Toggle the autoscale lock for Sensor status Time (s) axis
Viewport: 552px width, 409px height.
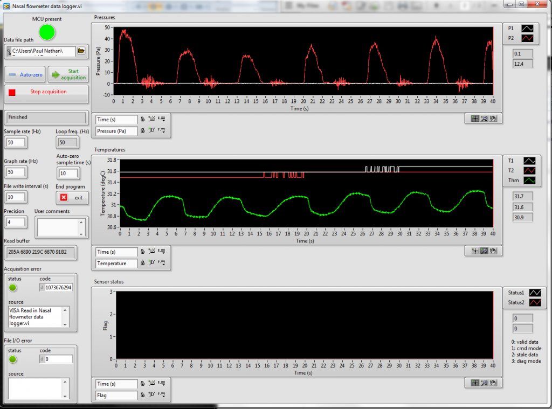(x=142, y=383)
